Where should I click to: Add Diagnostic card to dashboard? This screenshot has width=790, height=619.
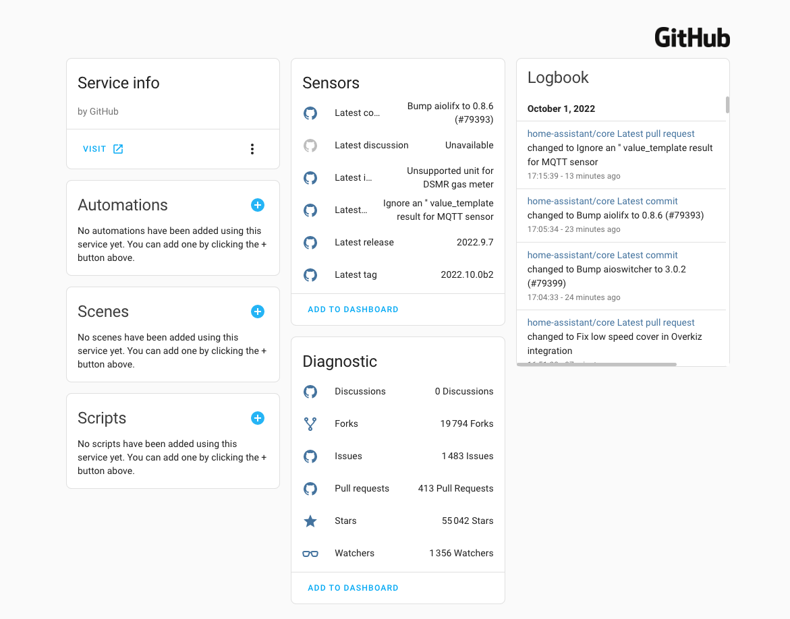353,588
